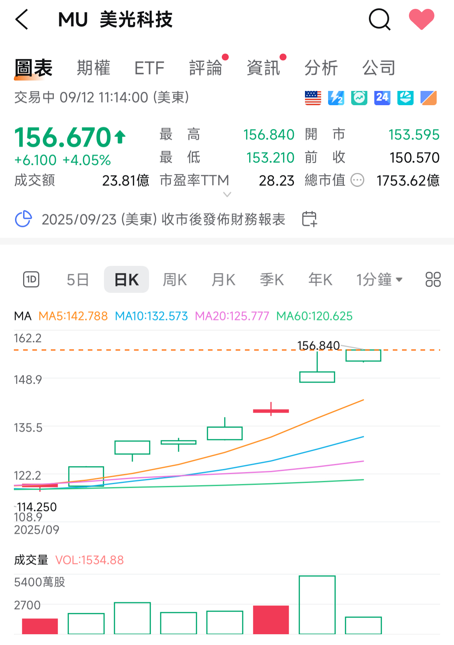This screenshot has width=454, height=645.
Task: Tap the MA10:132.573 value
Action: [x=151, y=316]
